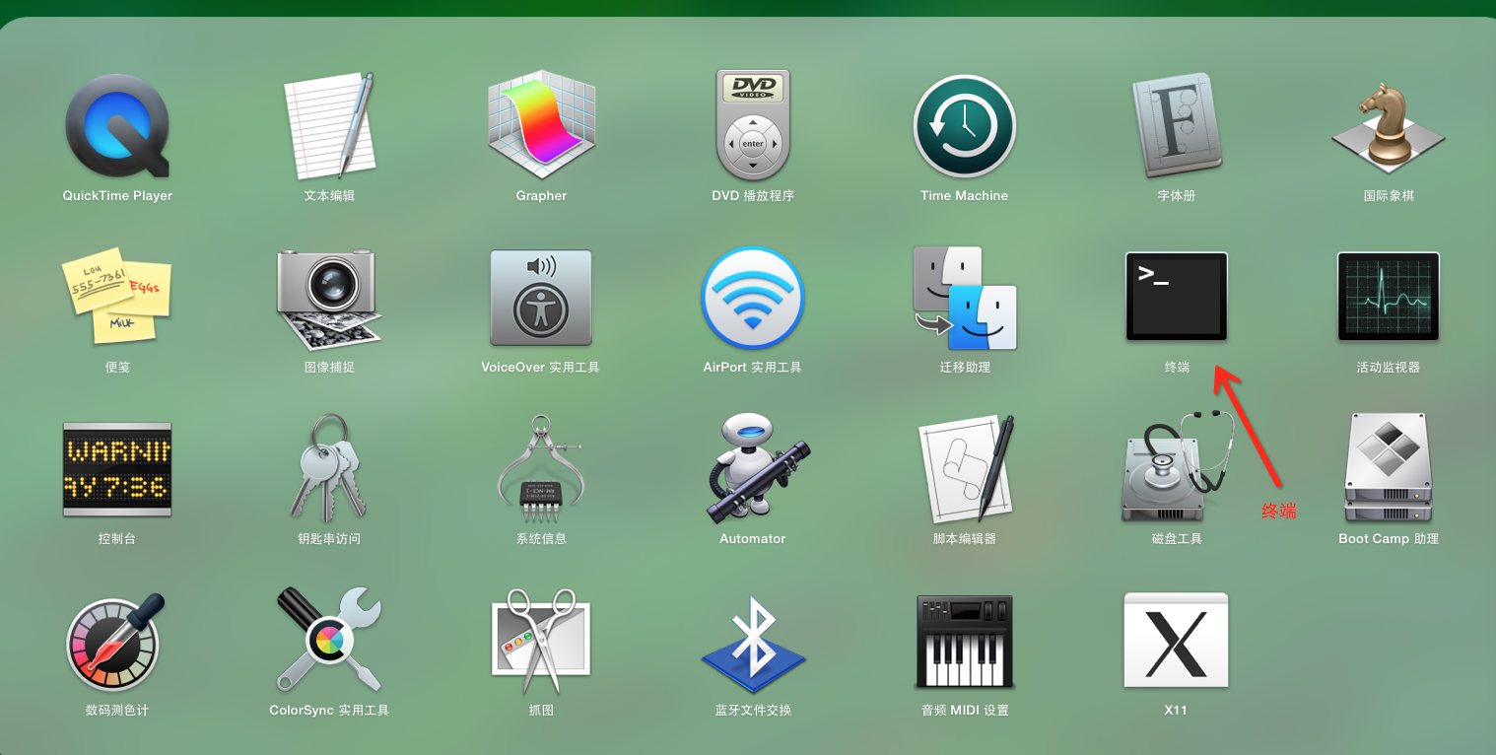This screenshot has width=1496, height=755.
Task: Launch DVD 播放程序 player
Action: tap(753, 124)
